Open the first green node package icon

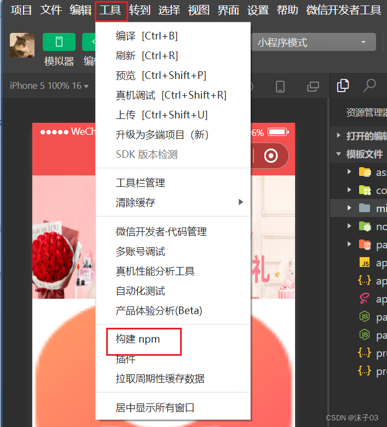pos(365,316)
